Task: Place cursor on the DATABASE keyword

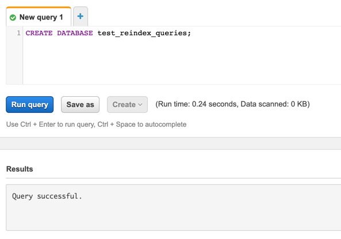Action: [75, 33]
